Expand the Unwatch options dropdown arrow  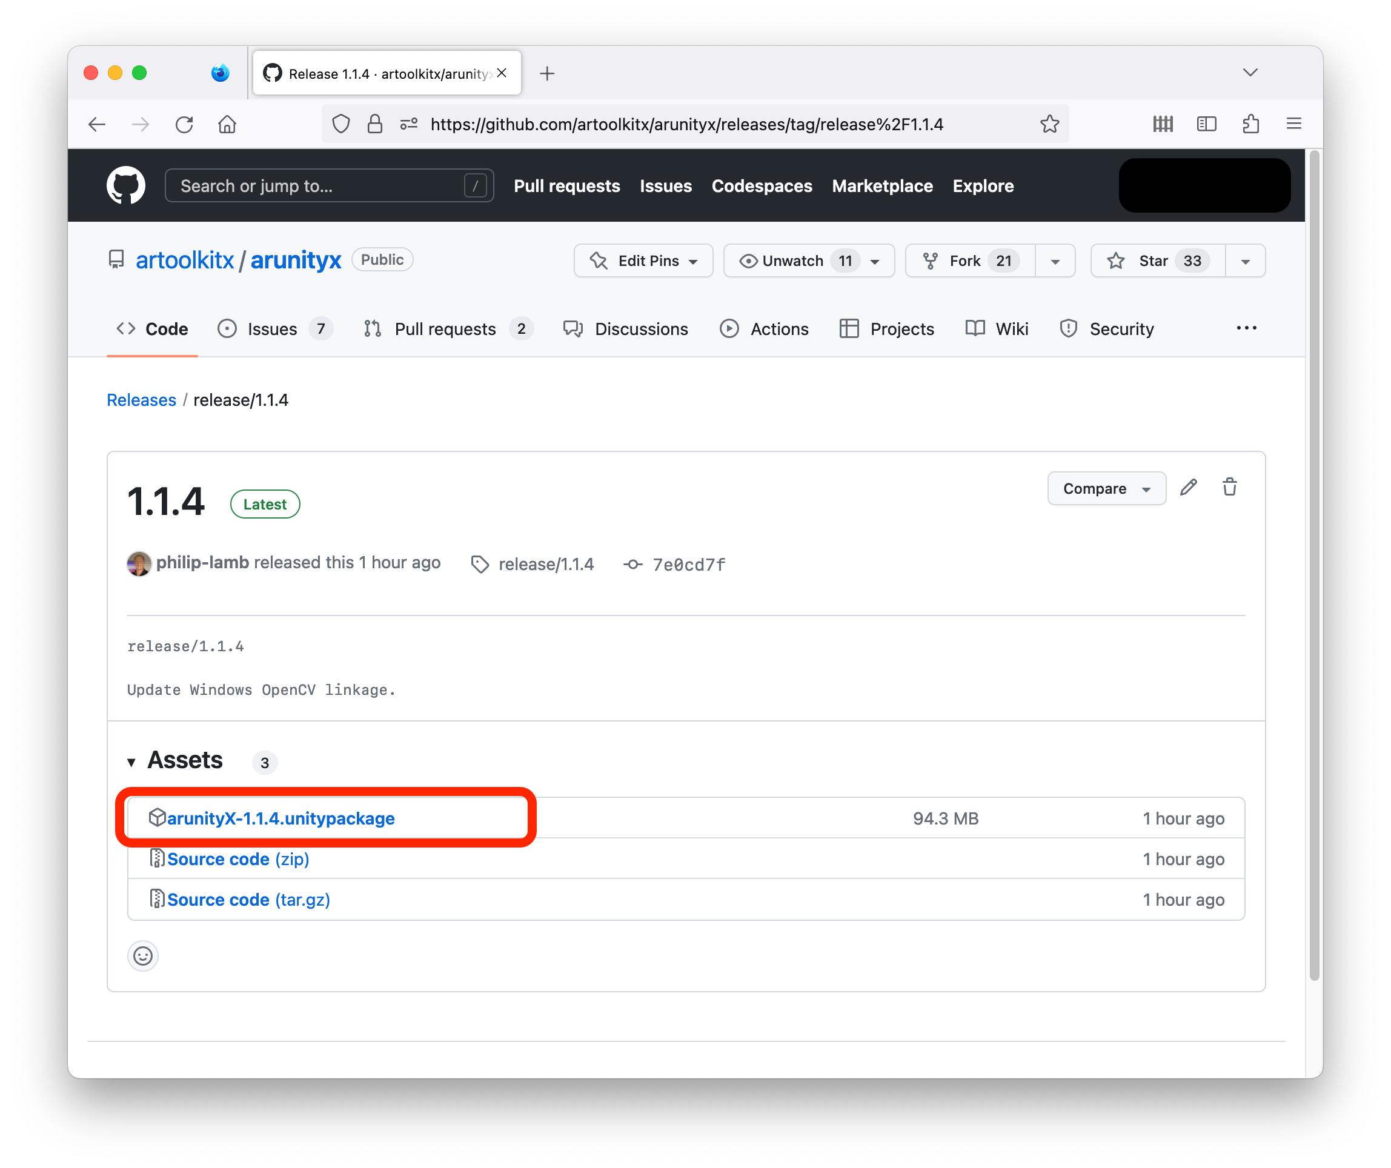(x=875, y=261)
